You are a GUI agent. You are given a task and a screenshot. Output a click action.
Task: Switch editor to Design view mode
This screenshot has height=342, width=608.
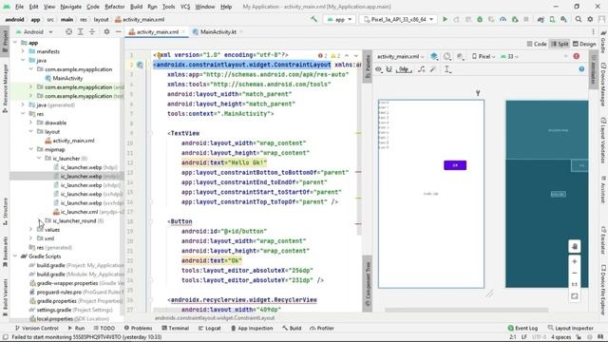[584, 44]
